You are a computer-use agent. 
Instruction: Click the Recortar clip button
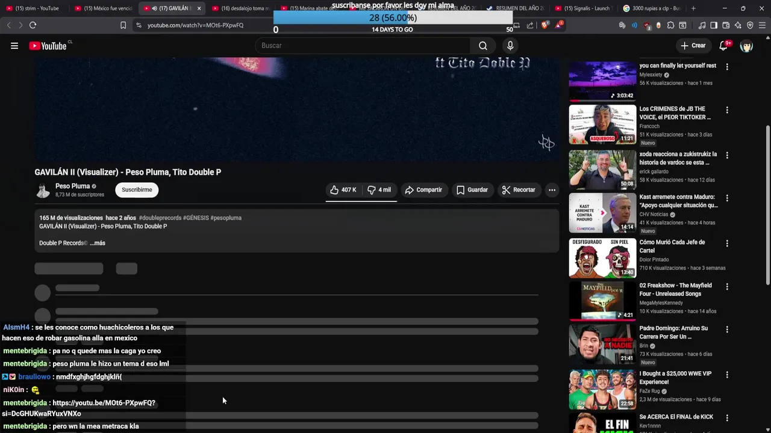(x=519, y=190)
